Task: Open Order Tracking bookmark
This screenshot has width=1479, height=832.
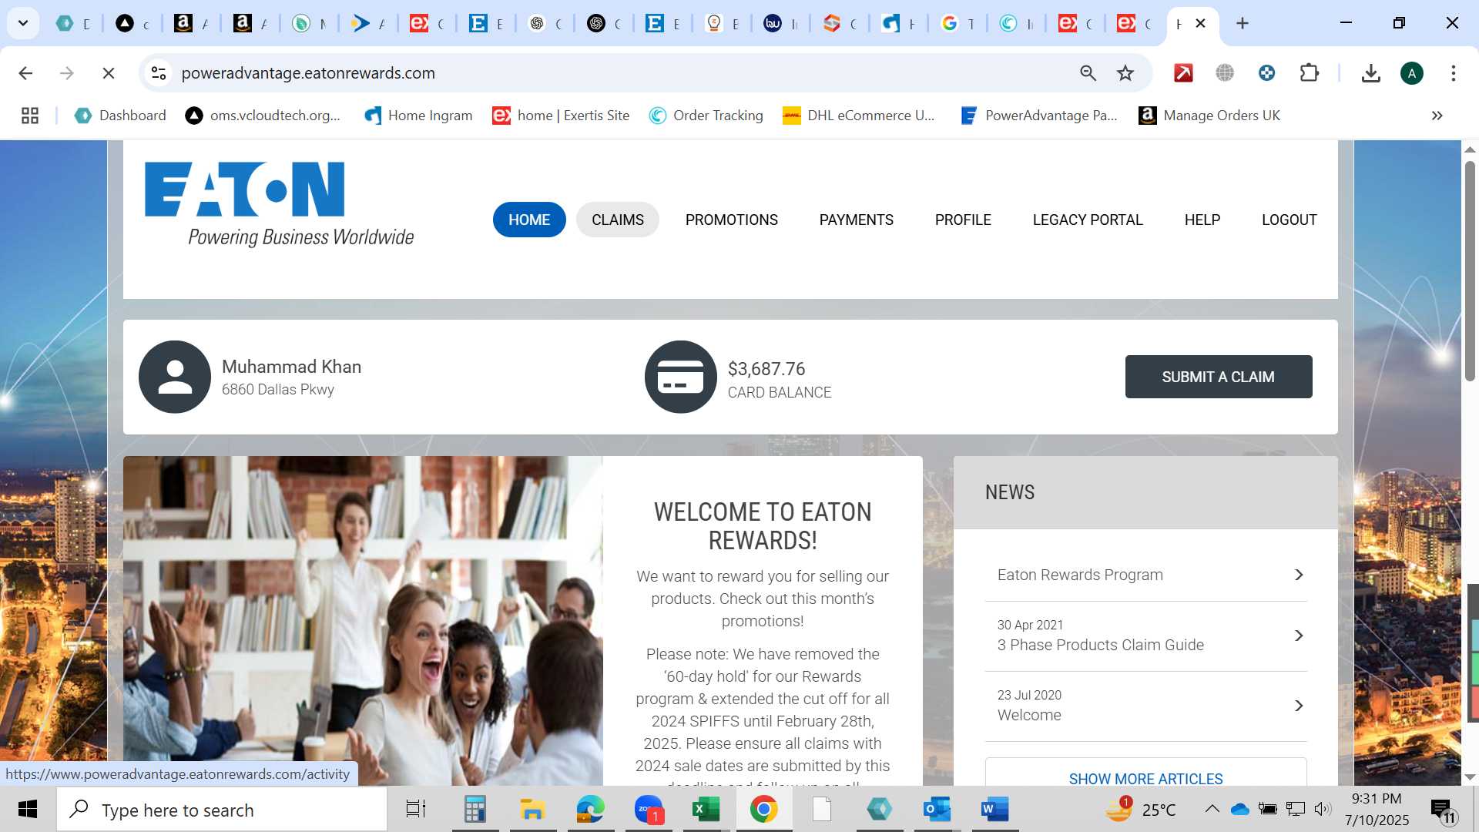Action: tap(706, 116)
